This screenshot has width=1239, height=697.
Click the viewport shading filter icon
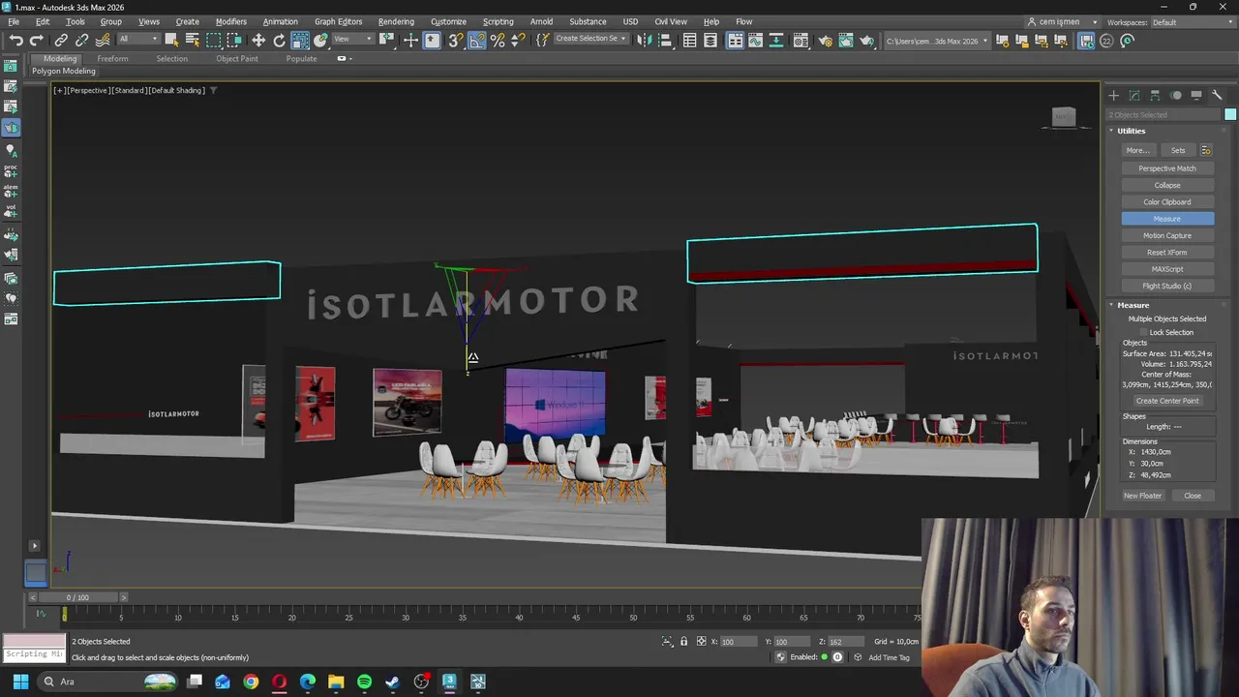[214, 90]
